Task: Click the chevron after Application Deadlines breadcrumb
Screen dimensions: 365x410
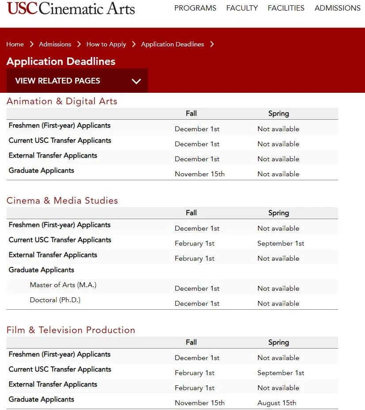Action: pyautogui.click(x=212, y=44)
